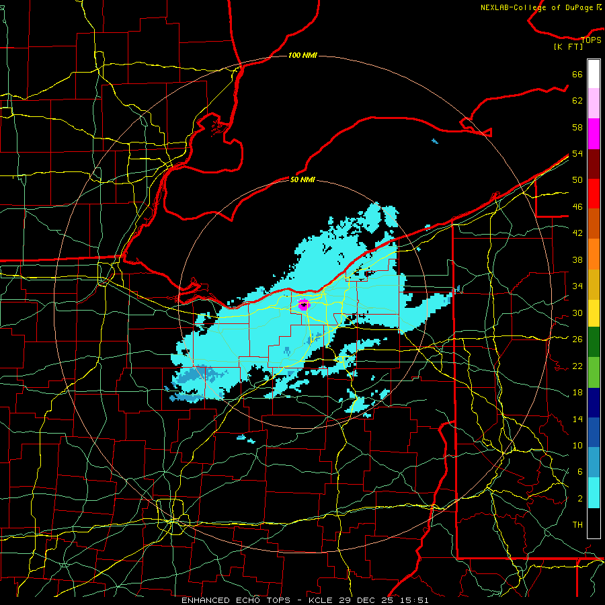The image size is (605, 605).
Task: Click the 22 scale value
Action: 577,366
